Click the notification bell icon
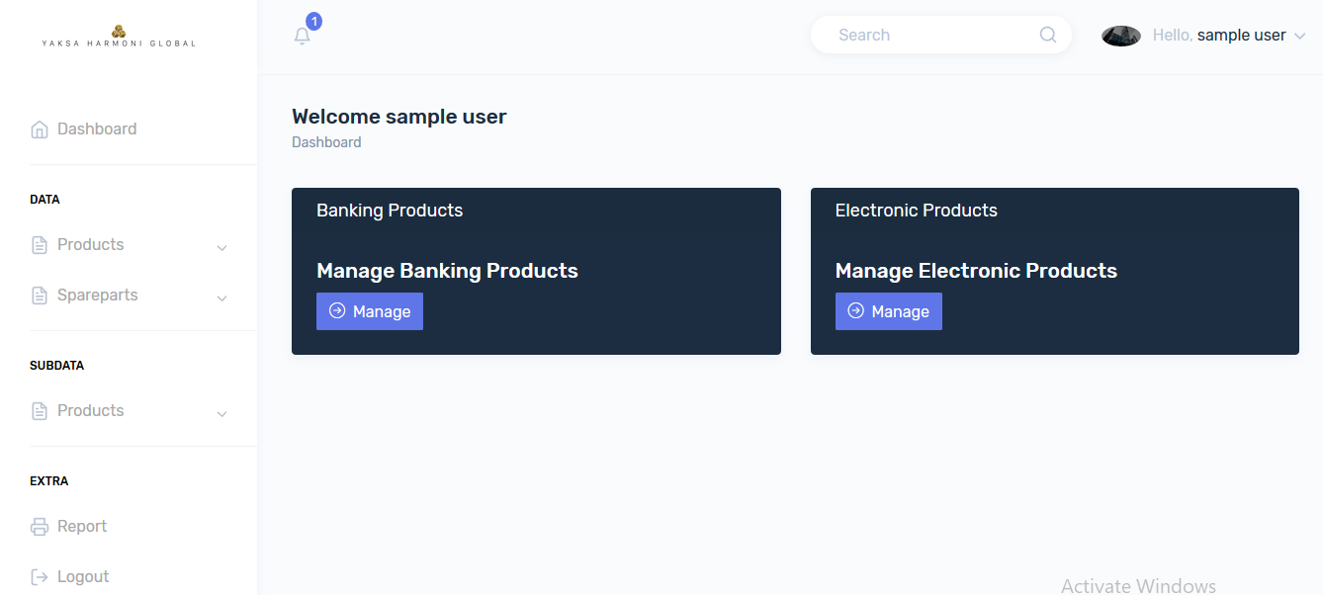Image resolution: width=1323 pixels, height=595 pixels. point(303,37)
